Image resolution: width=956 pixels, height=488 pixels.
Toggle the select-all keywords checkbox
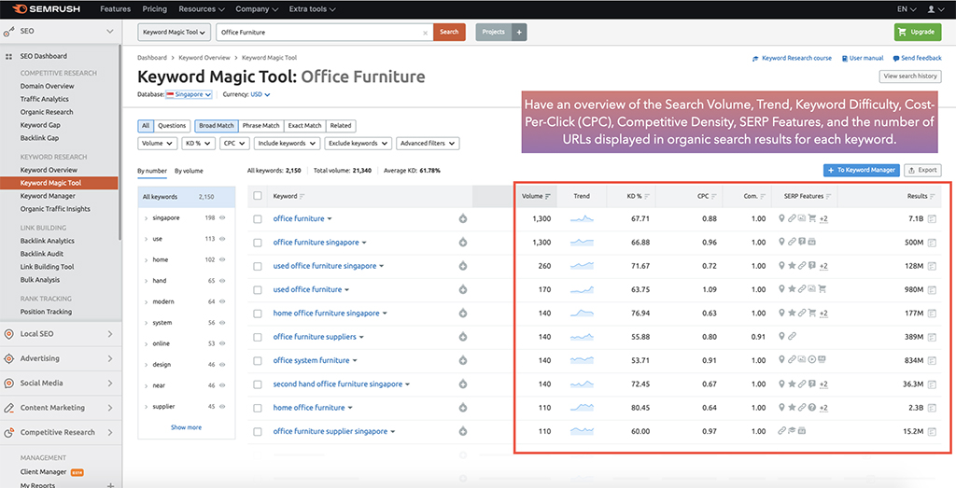258,196
